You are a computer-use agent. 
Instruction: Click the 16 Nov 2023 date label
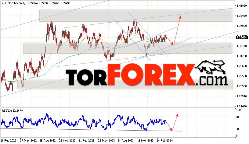point(146,141)
